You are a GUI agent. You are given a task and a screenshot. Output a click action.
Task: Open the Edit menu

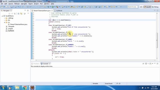pos(6,4)
